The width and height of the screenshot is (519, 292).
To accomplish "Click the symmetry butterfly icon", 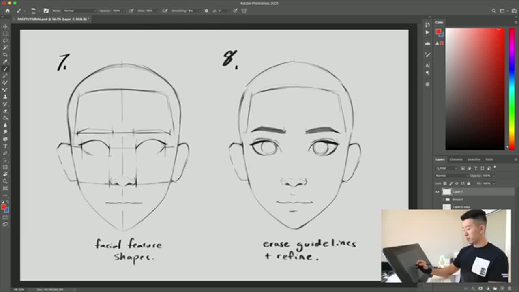I will 244,11.
